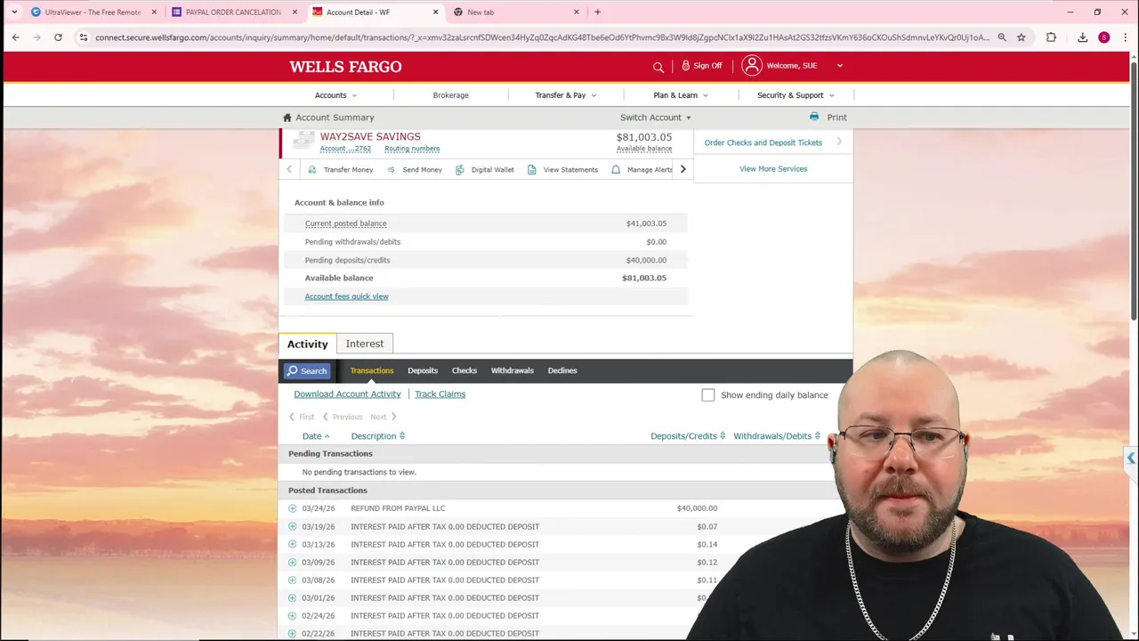This screenshot has width=1139, height=641.
Task: Enable Show ending daily balance checkbox
Action: pos(708,395)
